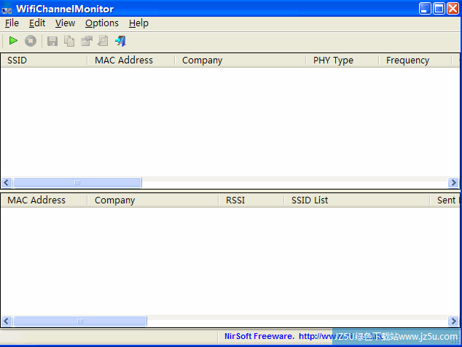
Task: Expand the Options menu
Action: pos(101,23)
